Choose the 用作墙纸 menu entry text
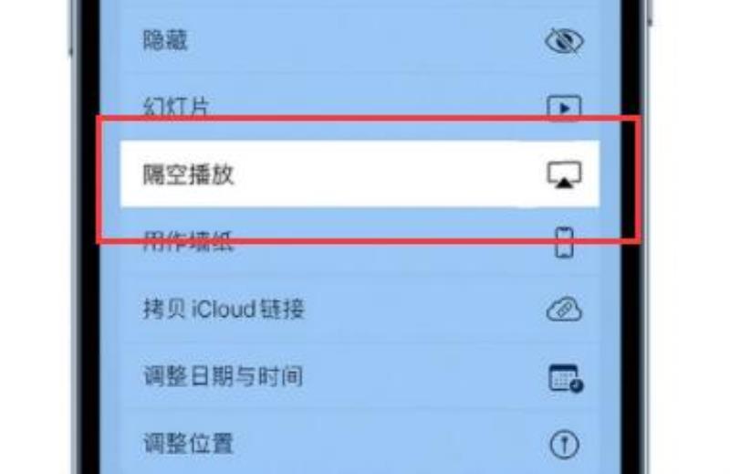 pyautogui.click(x=188, y=241)
